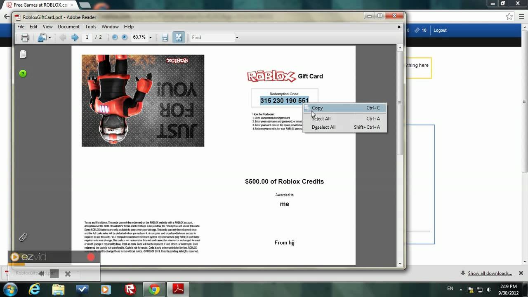Open the Edit menu

[x=33, y=26]
